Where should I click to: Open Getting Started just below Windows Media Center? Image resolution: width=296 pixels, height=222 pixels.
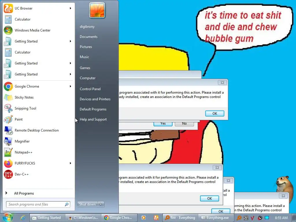(x=39, y=41)
